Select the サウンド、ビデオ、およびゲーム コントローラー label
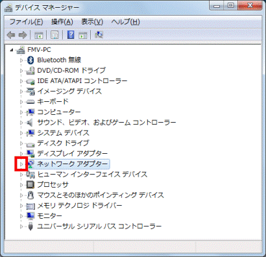Viewport: 266px width, 257px height. point(106,123)
